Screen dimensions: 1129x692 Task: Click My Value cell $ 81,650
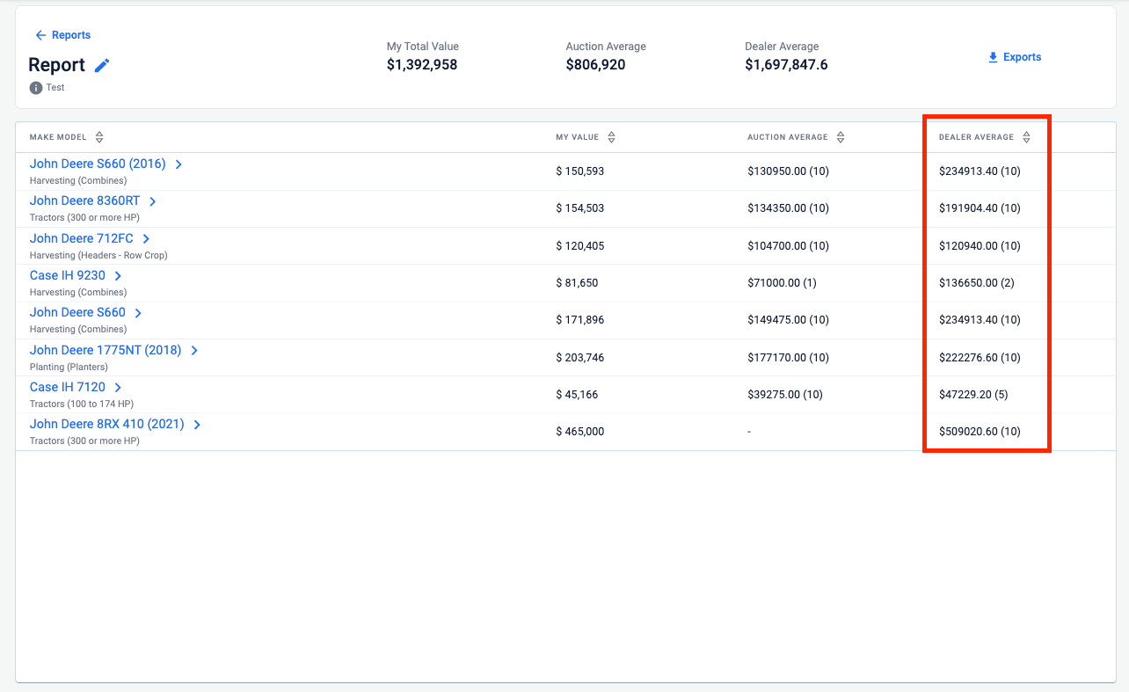pyautogui.click(x=577, y=283)
